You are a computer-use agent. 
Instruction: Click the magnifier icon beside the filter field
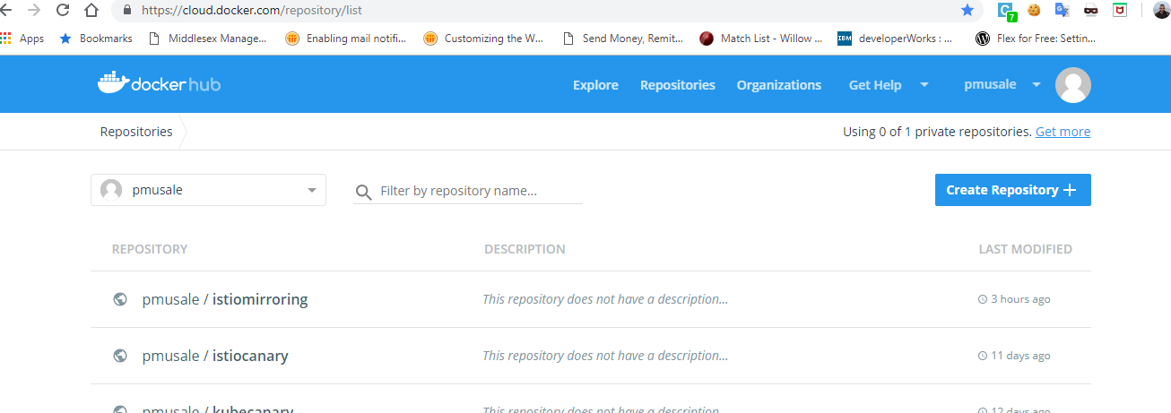pos(363,192)
